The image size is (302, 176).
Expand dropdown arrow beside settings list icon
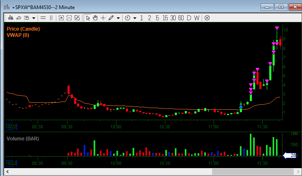point(34,18)
